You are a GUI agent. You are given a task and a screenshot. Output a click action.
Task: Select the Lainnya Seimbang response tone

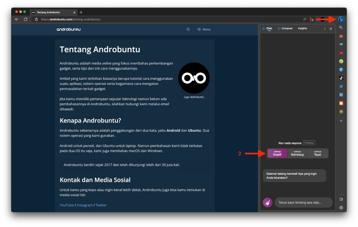coord(297,153)
